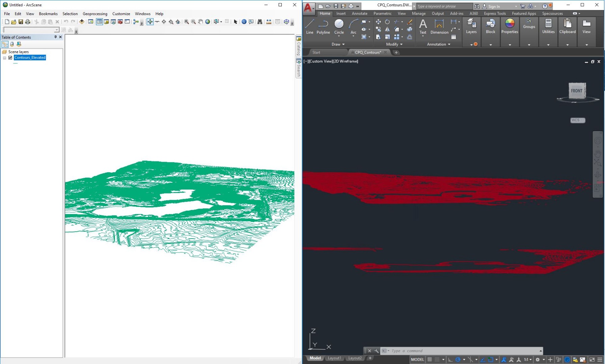This screenshot has width=605, height=364.
Task: Click the Customization menu icon in status bar
Action: point(600,360)
